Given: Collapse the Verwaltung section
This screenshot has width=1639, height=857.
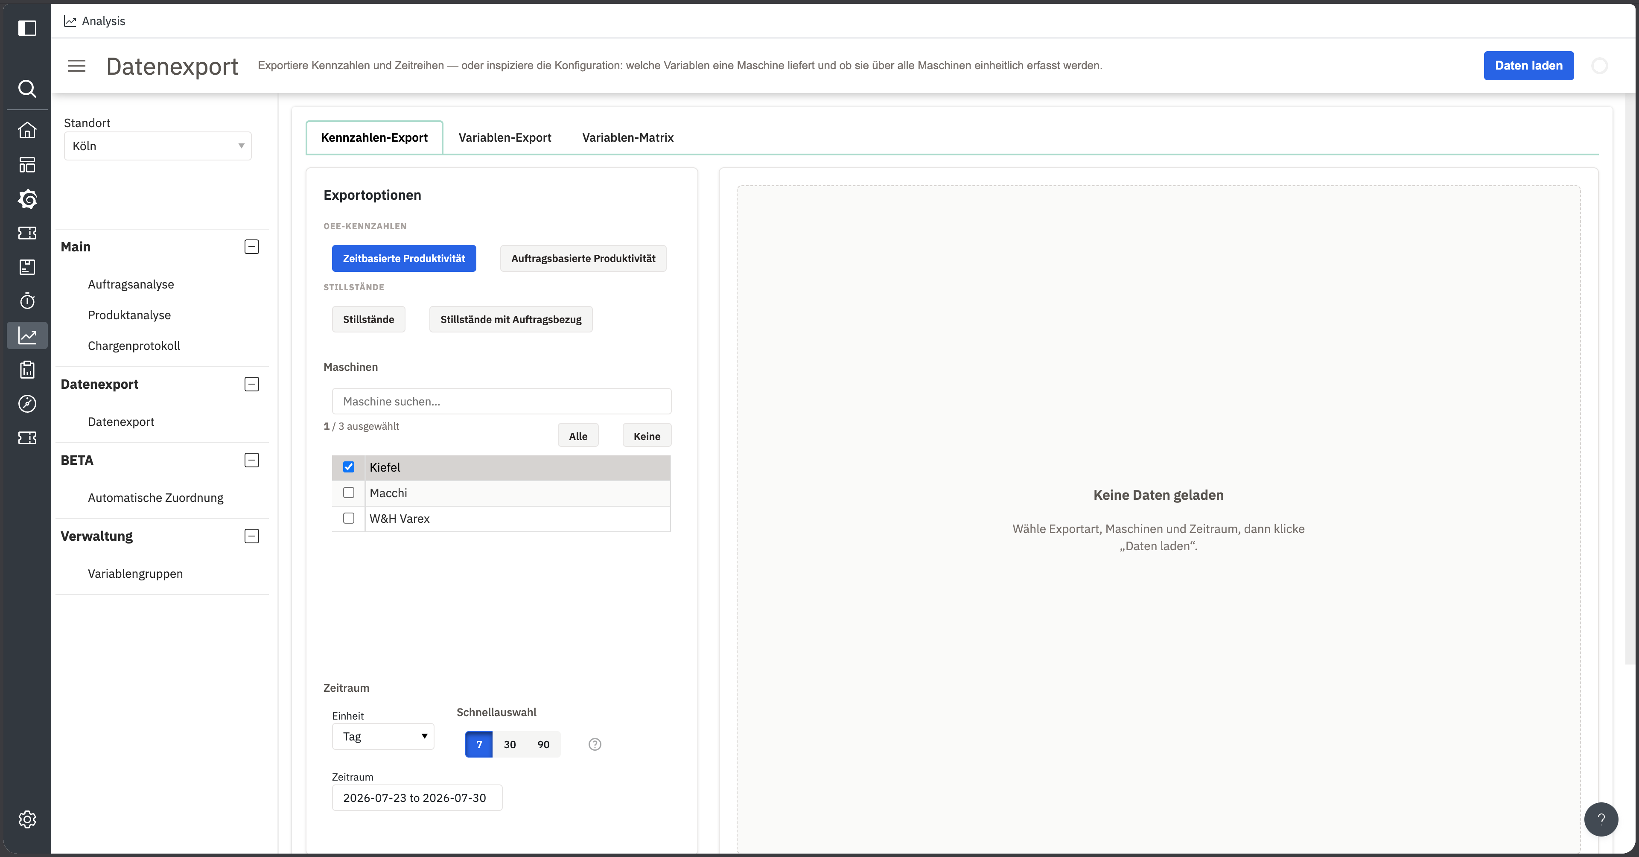Looking at the screenshot, I should [252, 536].
